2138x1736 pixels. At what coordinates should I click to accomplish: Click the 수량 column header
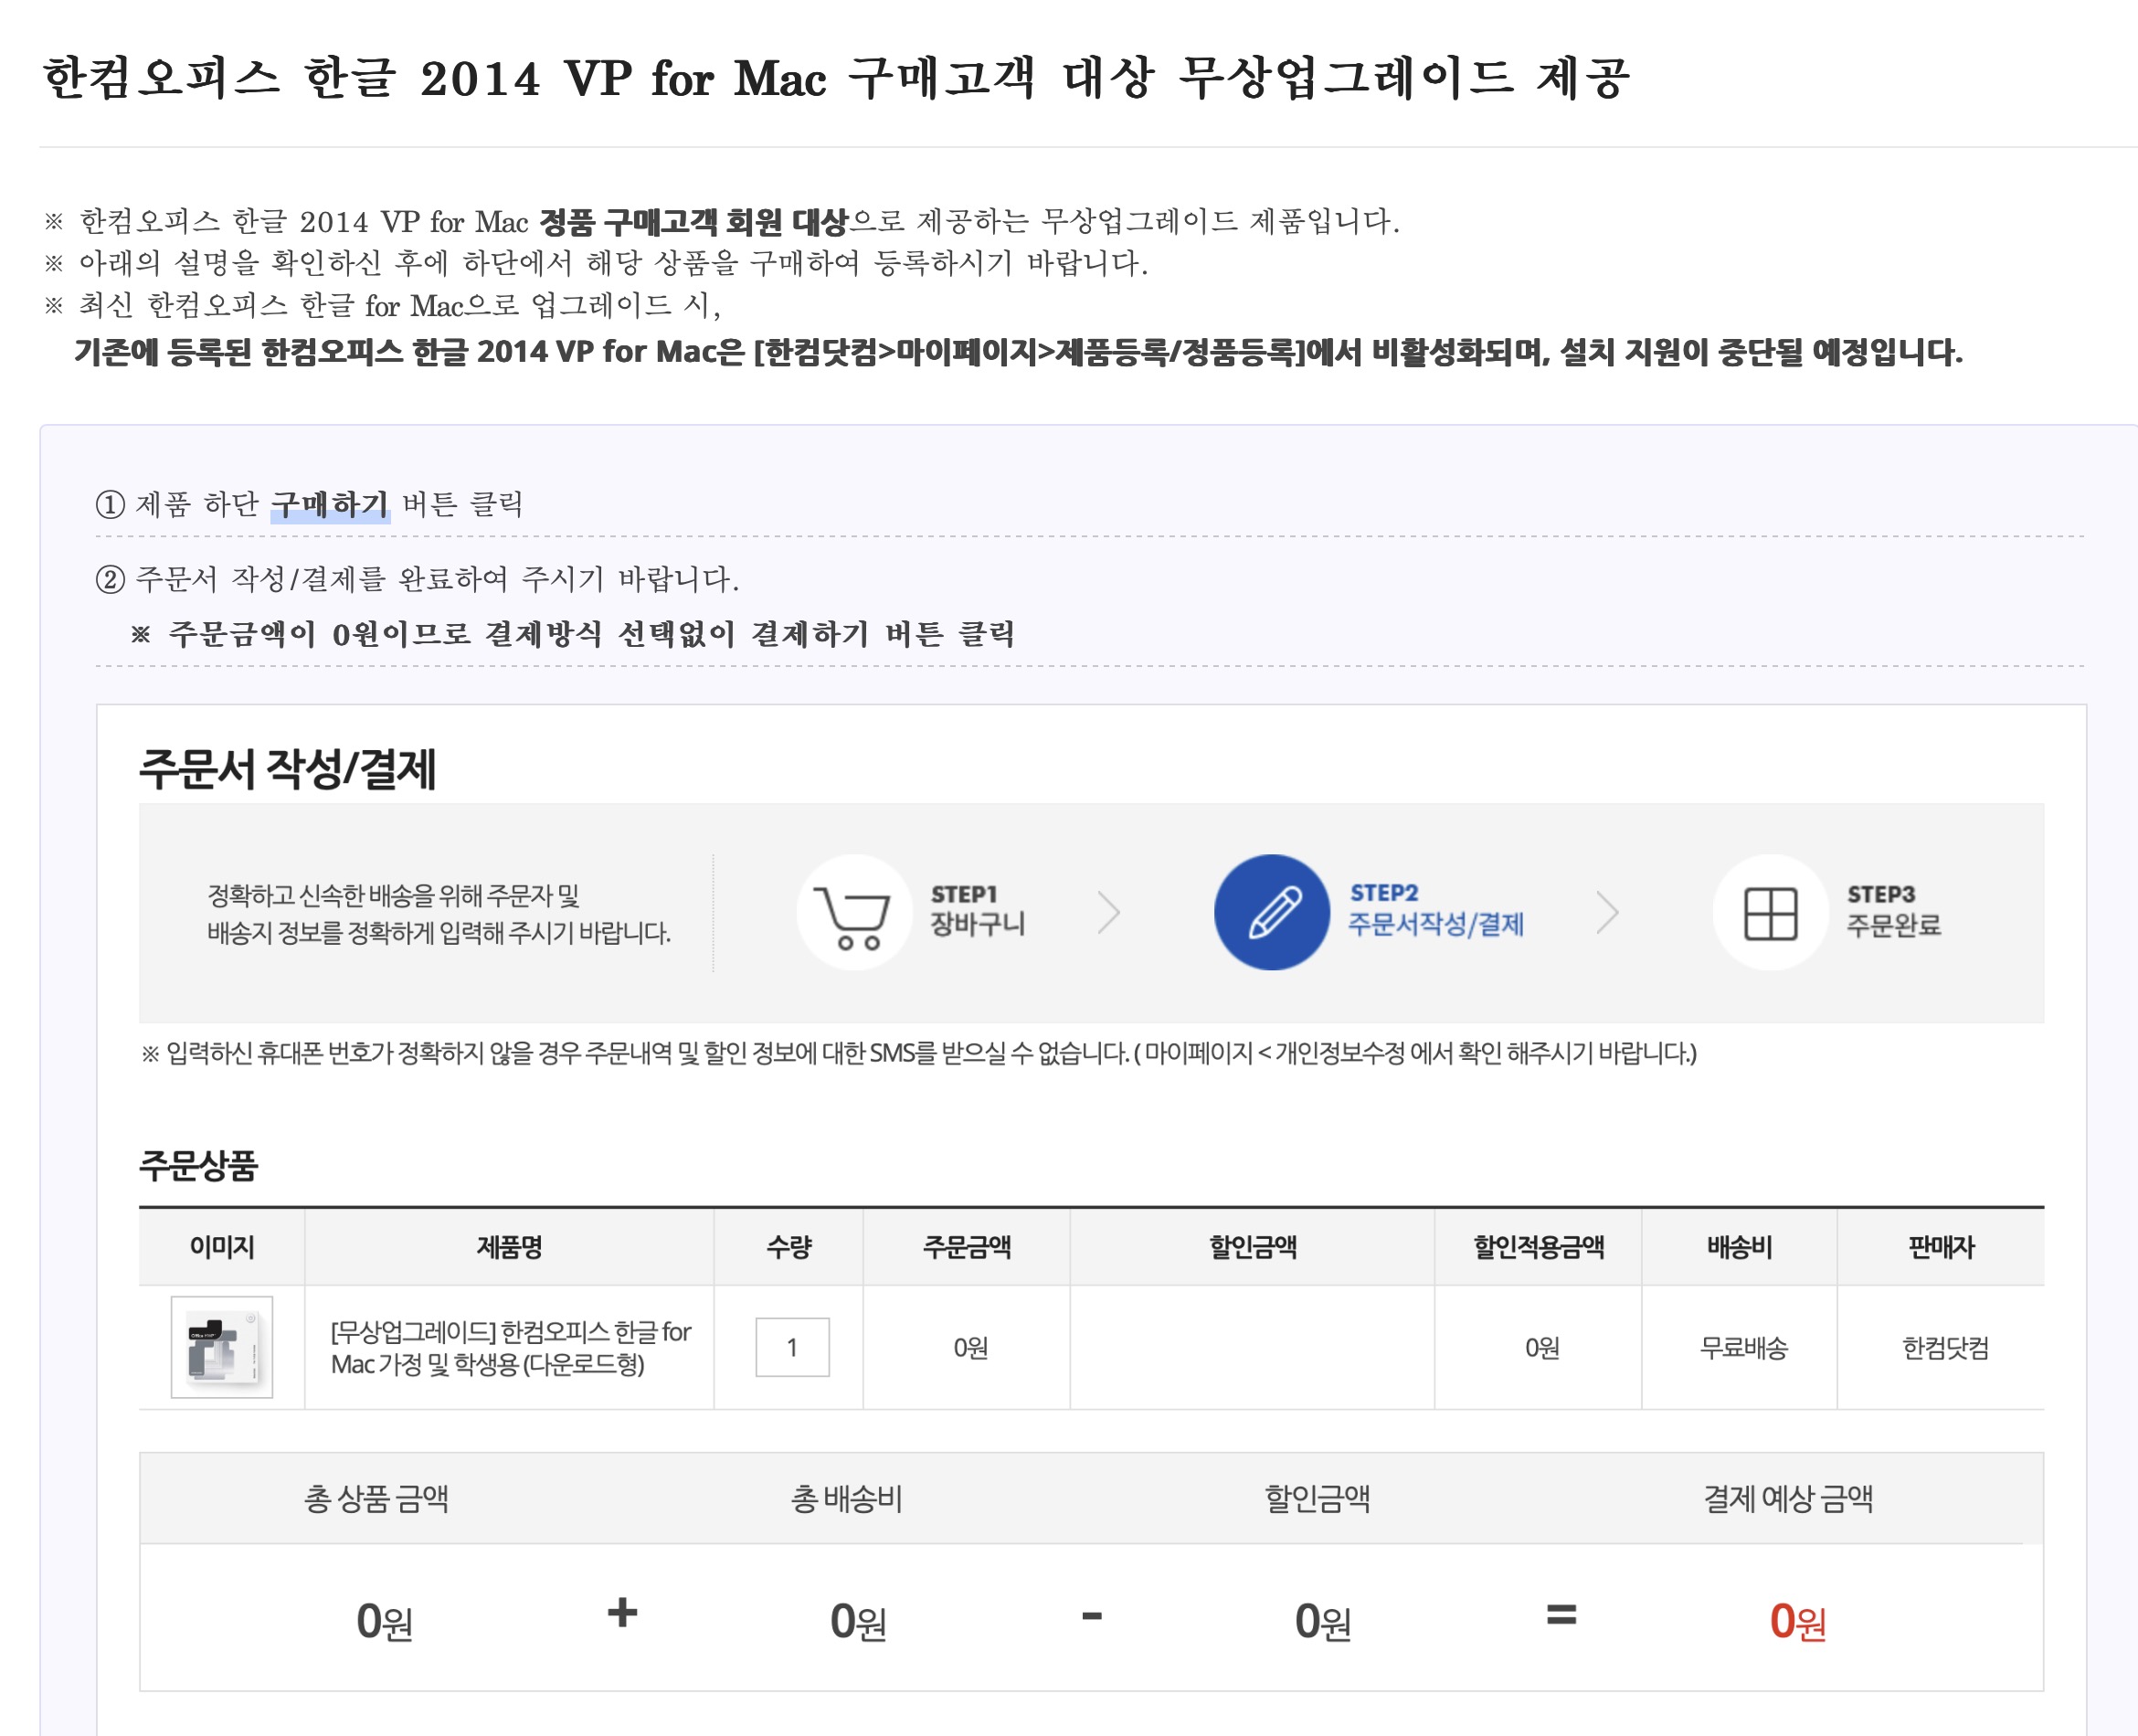(789, 1247)
